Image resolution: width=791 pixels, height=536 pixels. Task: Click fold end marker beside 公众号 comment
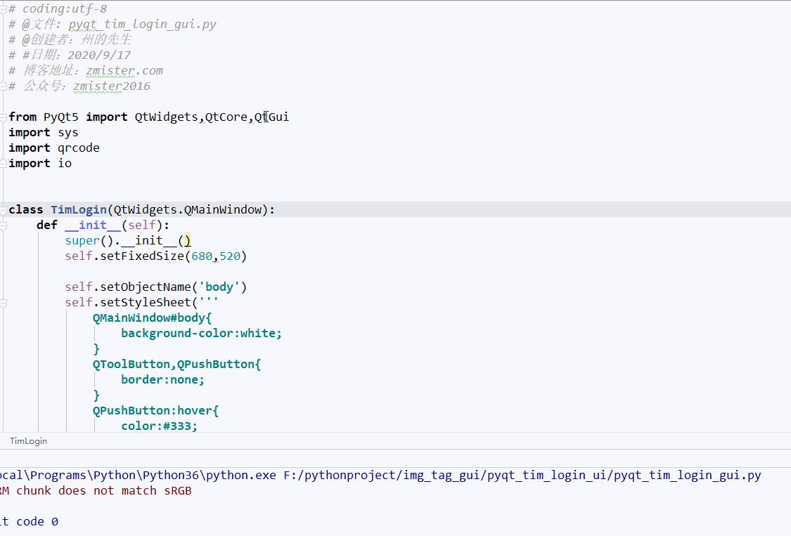[4, 86]
